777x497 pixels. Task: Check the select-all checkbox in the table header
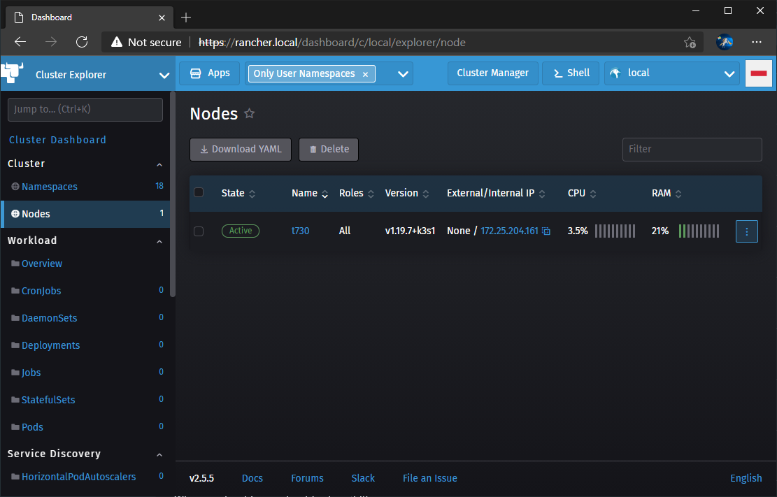point(199,192)
